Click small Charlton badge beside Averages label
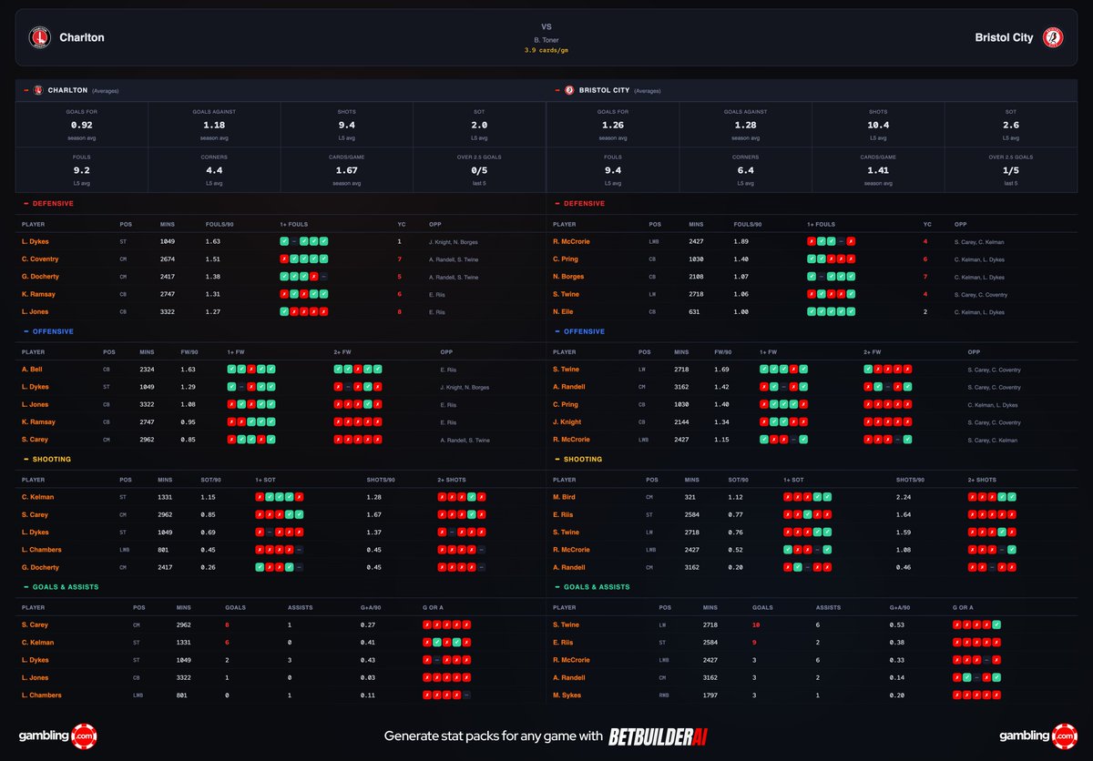Viewport: 1093px width, 761px height. [38, 90]
